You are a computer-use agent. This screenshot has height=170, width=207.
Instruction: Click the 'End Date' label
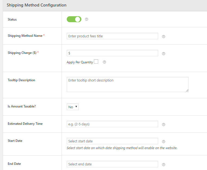[x=14, y=164]
